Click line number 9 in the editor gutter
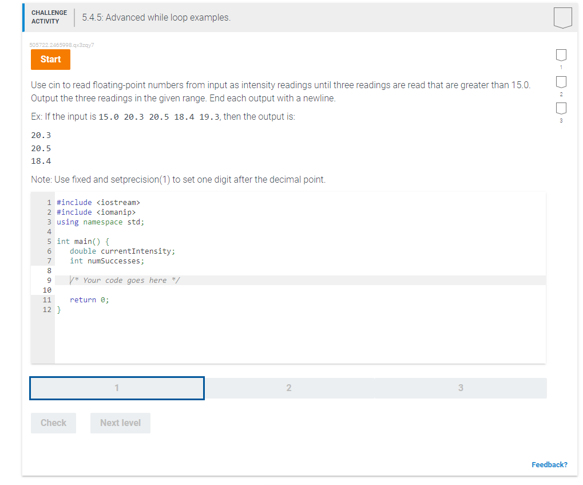Image resolution: width=583 pixels, height=485 pixels. pyautogui.click(x=49, y=279)
